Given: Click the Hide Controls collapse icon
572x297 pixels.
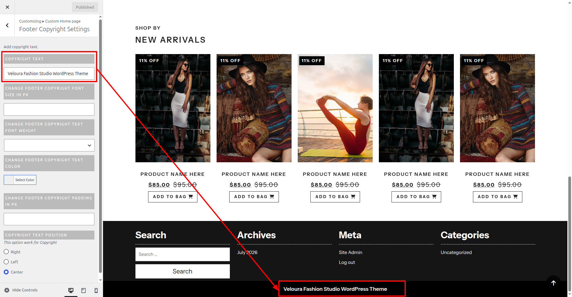Looking at the screenshot, I should click(x=7, y=290).
